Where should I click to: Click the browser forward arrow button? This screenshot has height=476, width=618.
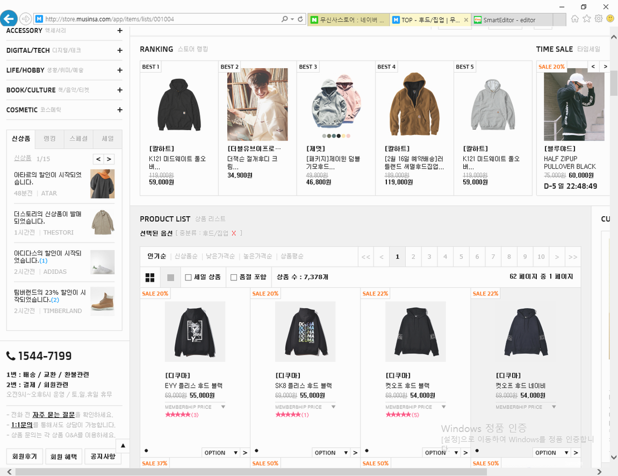tap(25, 18)
